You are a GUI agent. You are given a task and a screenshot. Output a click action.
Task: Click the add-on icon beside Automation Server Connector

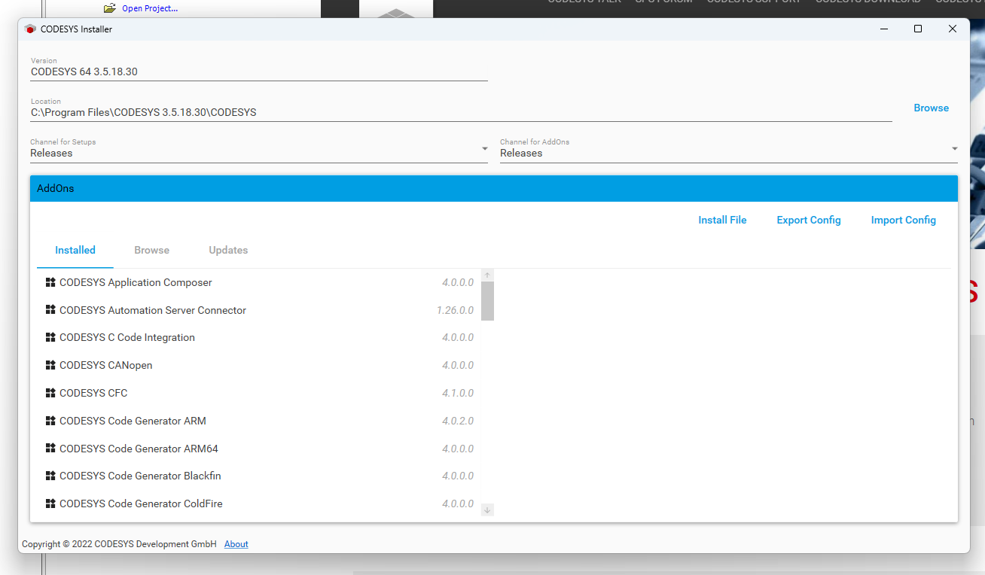click(x=50, y=310)
